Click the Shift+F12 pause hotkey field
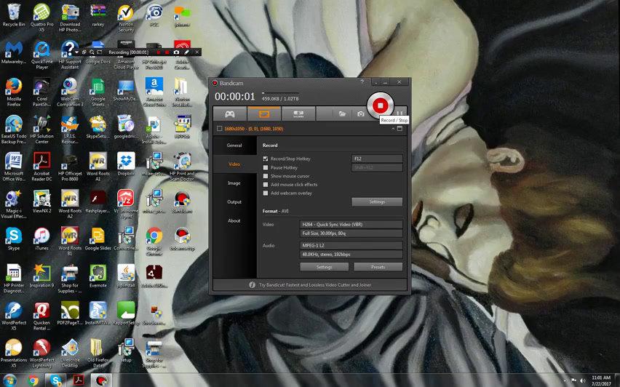The image size is (620, 387). (x=377, y=167)
